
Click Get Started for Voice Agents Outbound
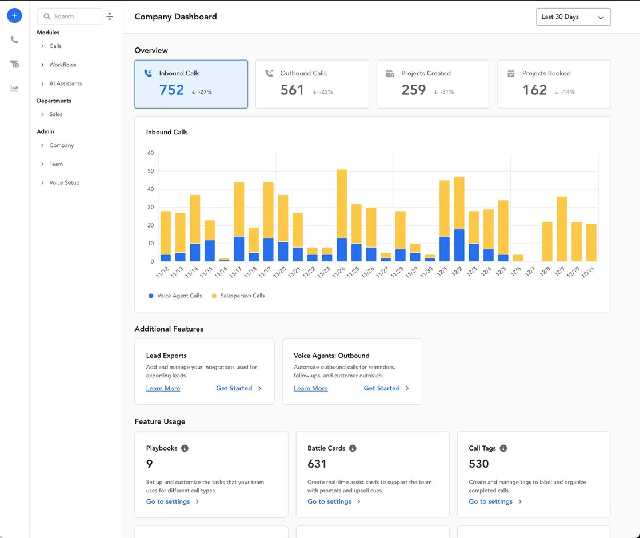(x=382, y=388)
